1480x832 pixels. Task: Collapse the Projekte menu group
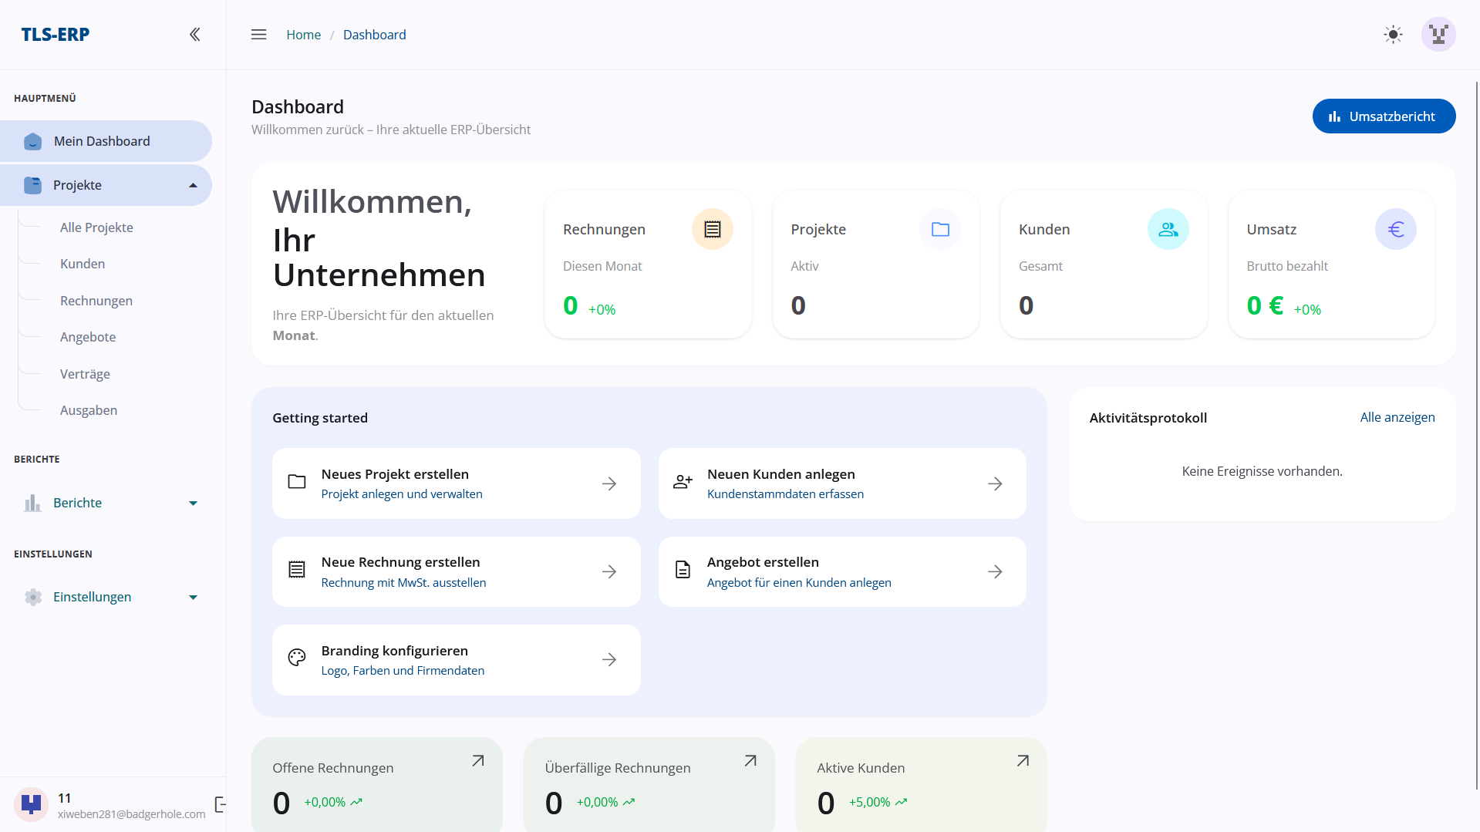pos(106,185)
